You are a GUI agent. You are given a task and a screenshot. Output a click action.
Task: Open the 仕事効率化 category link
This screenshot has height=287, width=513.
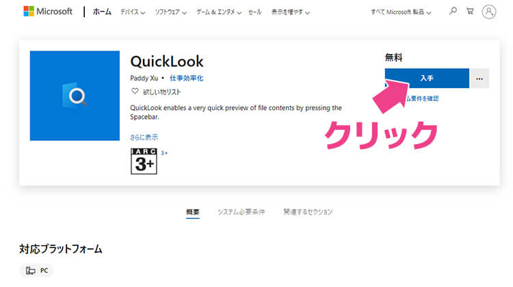186,78
